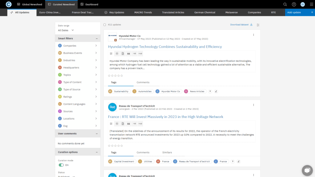Open the chat support bubble
The height and width of the screenshot is (177, 315).
[x=307, y=170]
